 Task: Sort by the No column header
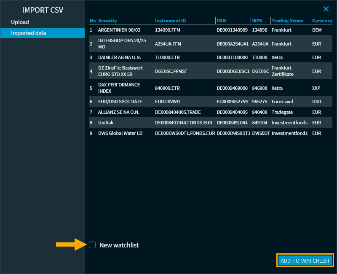[x=93, y=21]
